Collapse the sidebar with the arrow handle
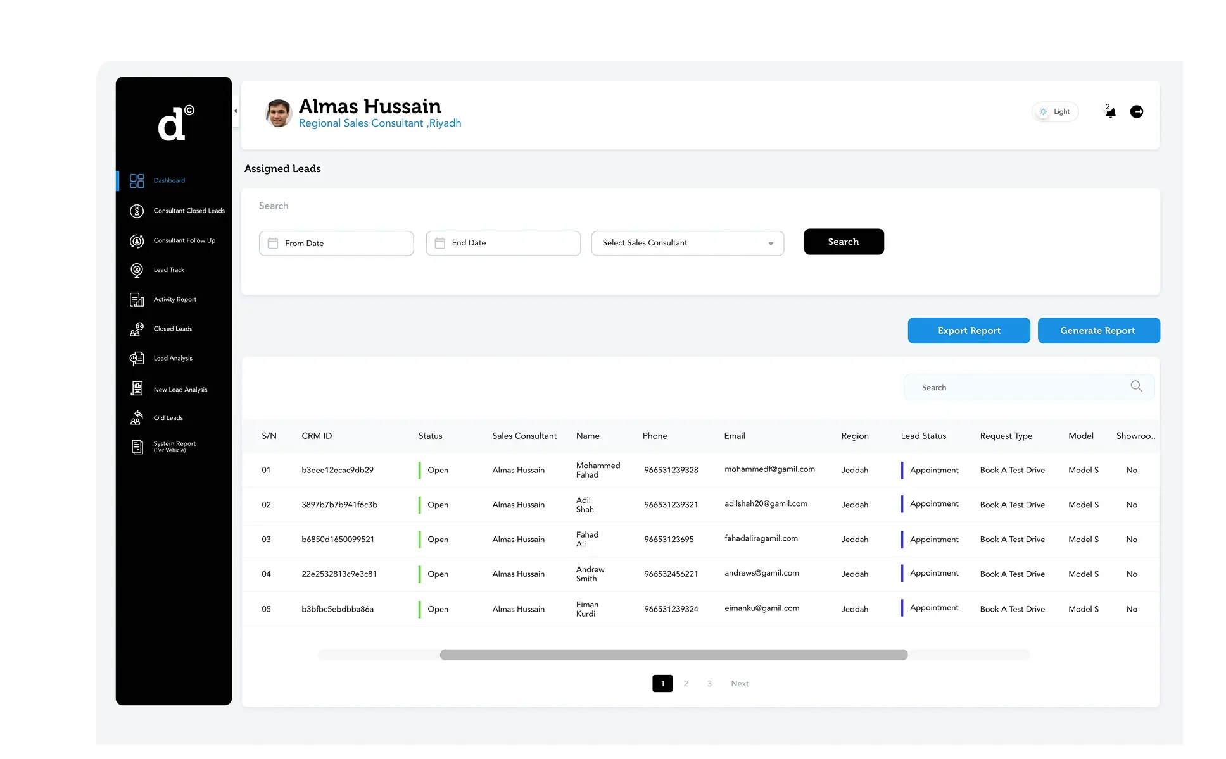Screen dimensions: 1226x759 (236, 111)
